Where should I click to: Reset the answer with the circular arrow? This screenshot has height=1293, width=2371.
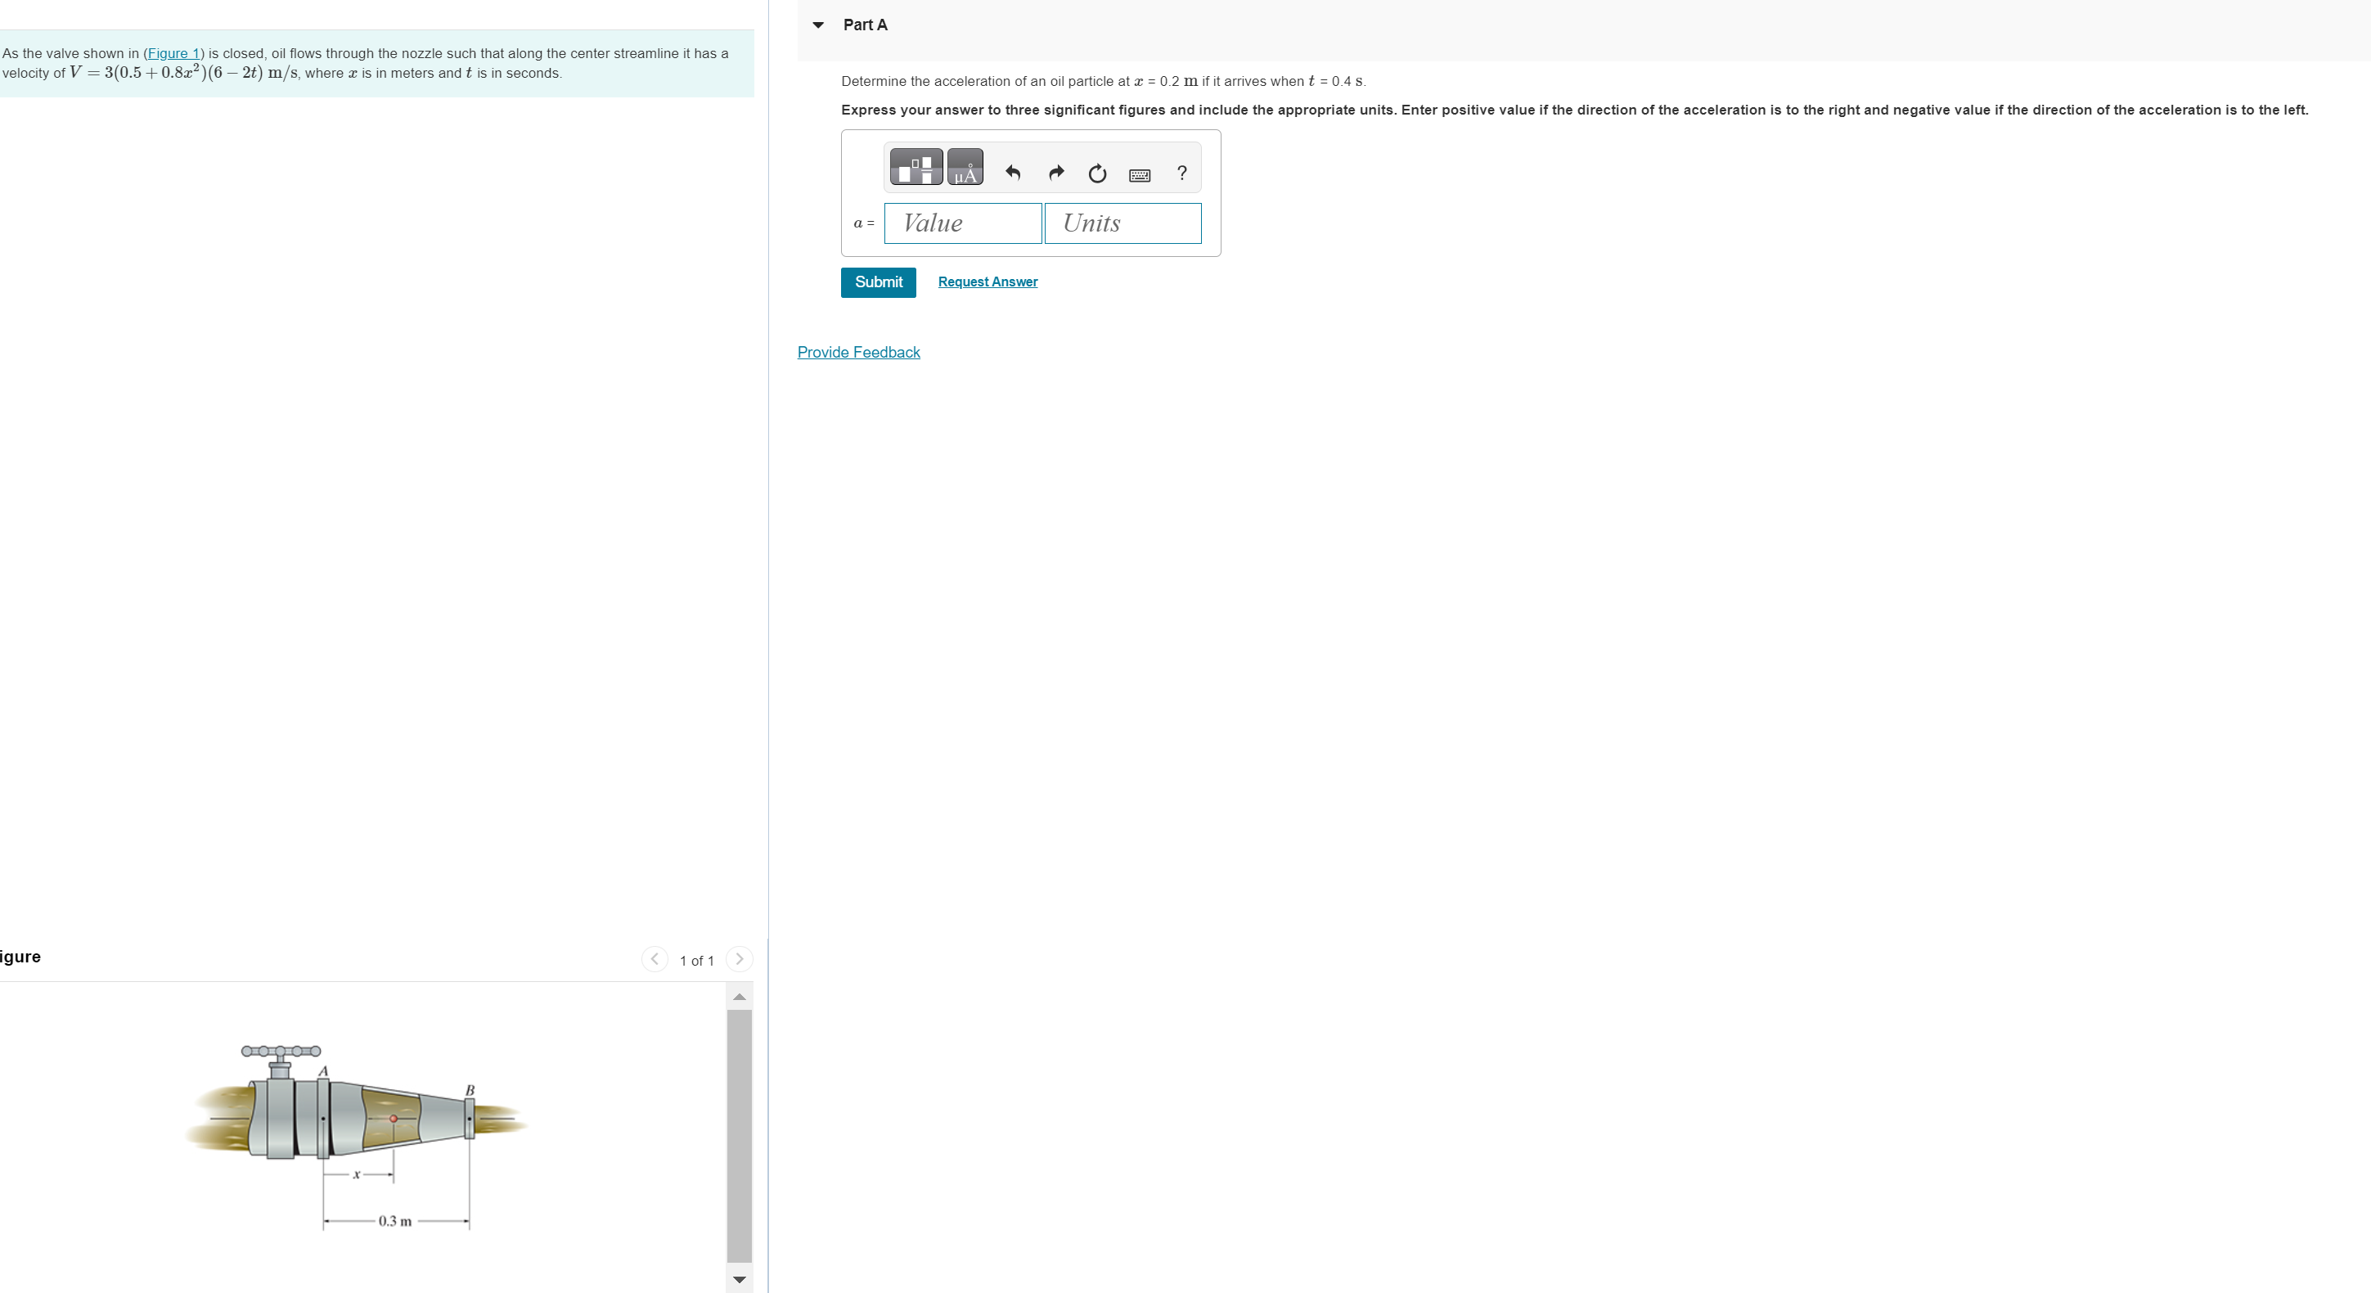(x=1097, y=173)
